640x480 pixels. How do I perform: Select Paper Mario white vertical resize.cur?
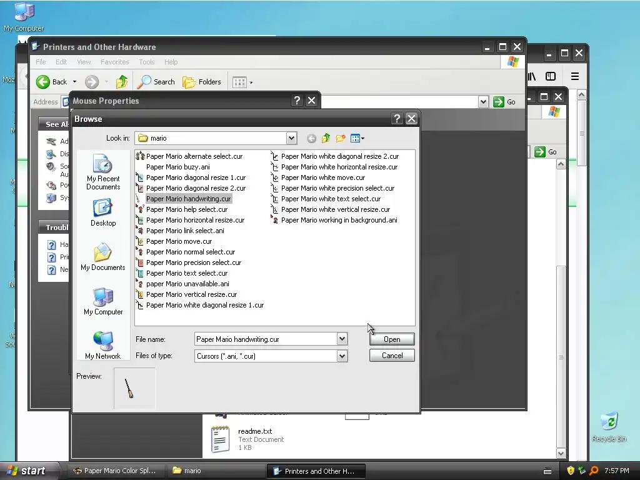pos(331,209)
